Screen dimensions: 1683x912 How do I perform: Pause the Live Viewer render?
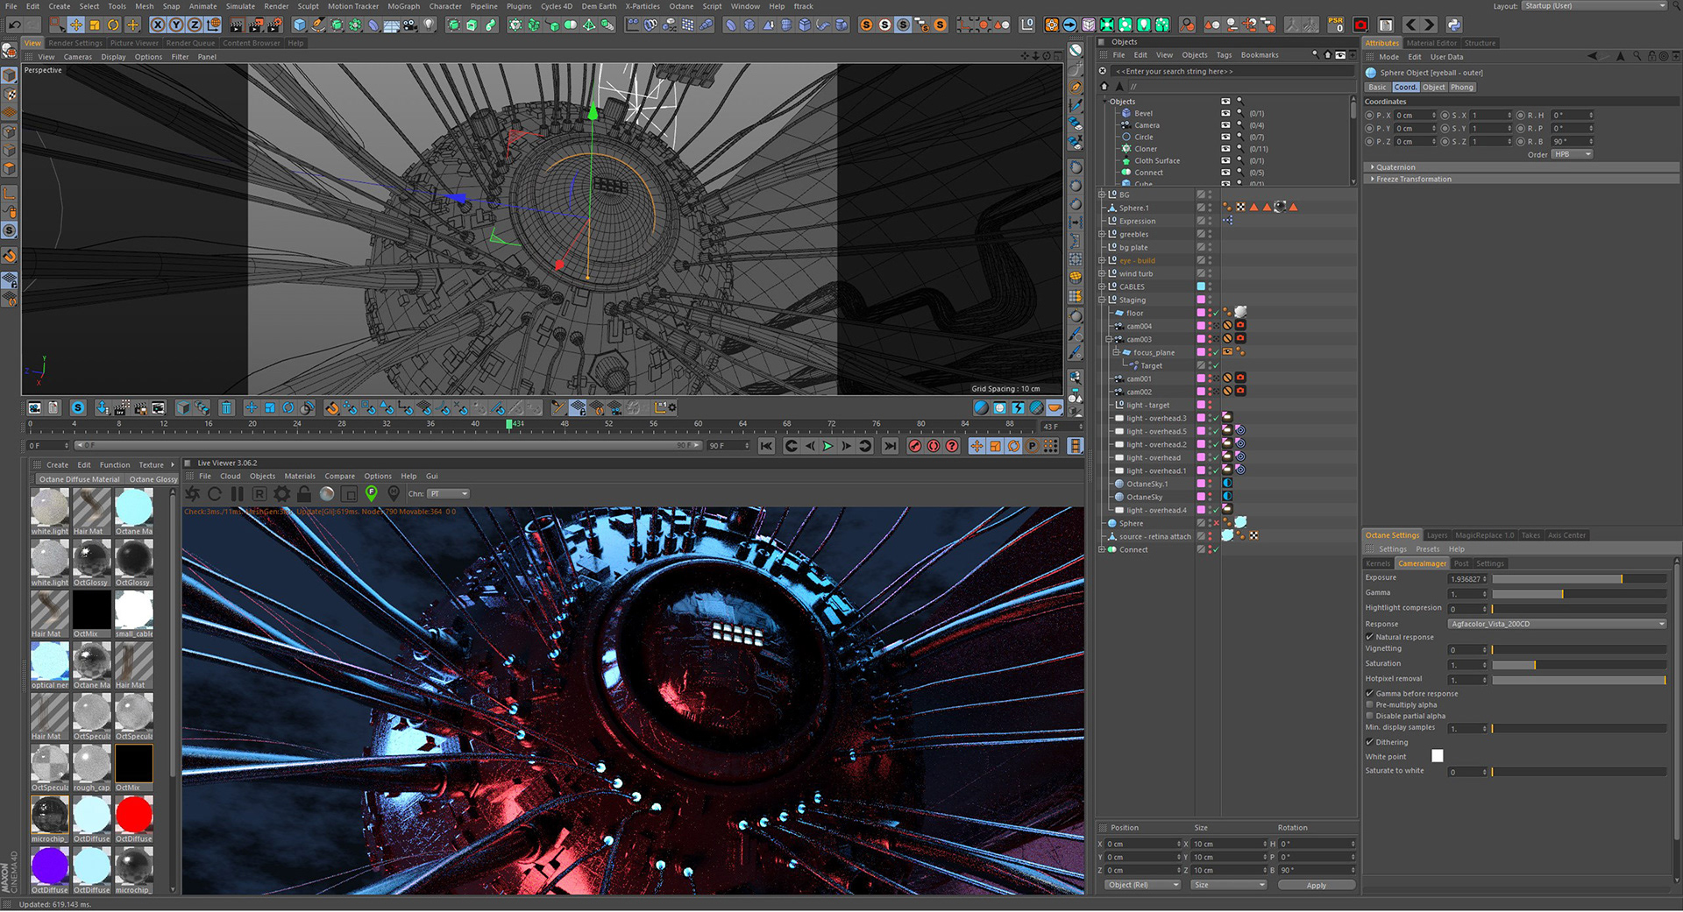237,494
